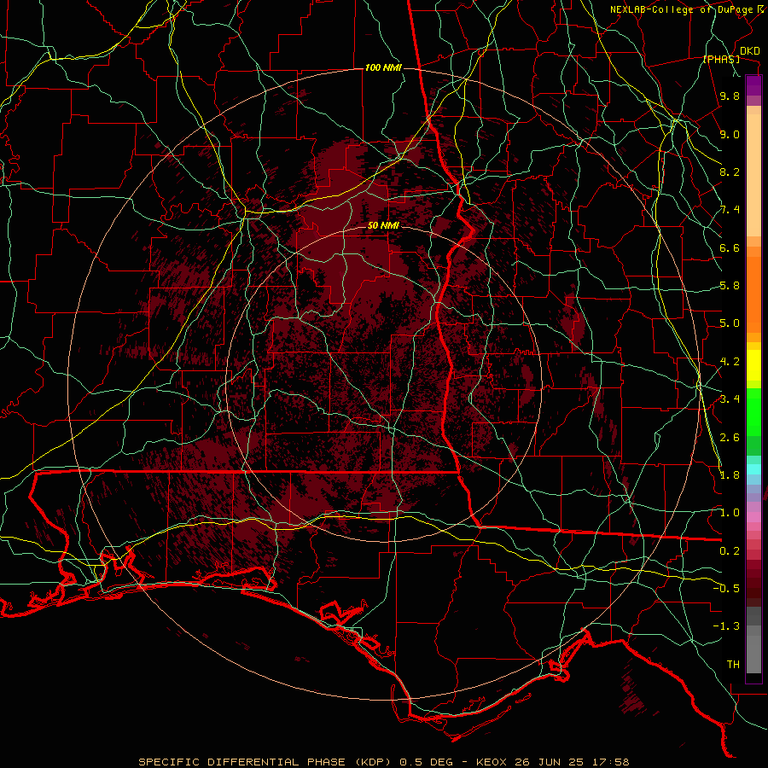Click the 4.2 legend value

tap(730, 362)
